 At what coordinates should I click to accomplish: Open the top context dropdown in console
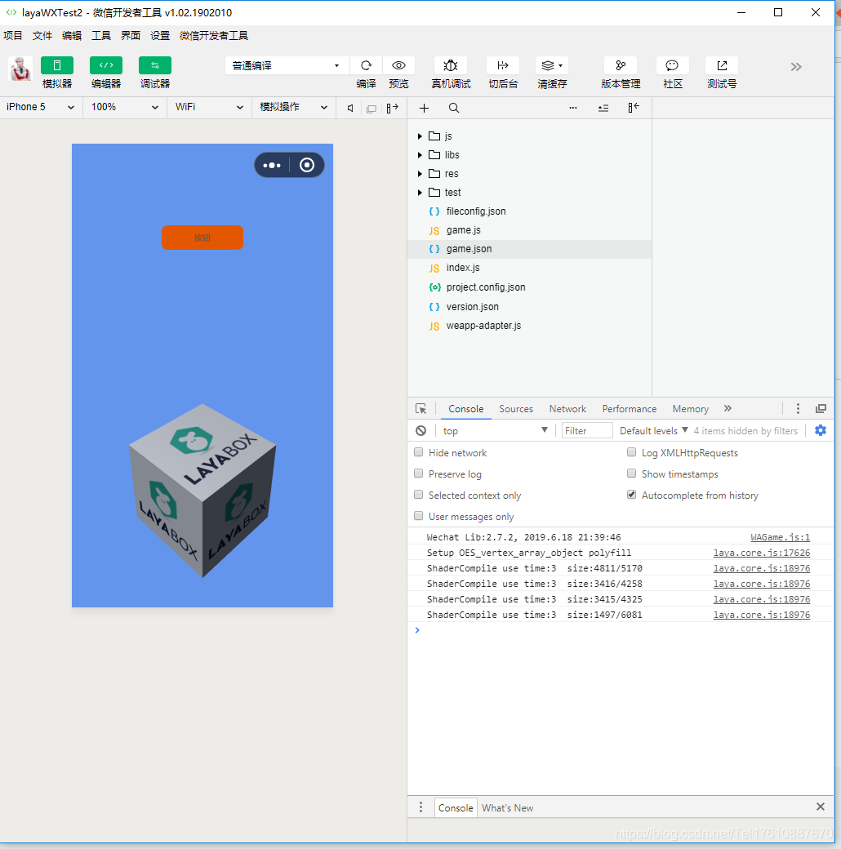495,430
